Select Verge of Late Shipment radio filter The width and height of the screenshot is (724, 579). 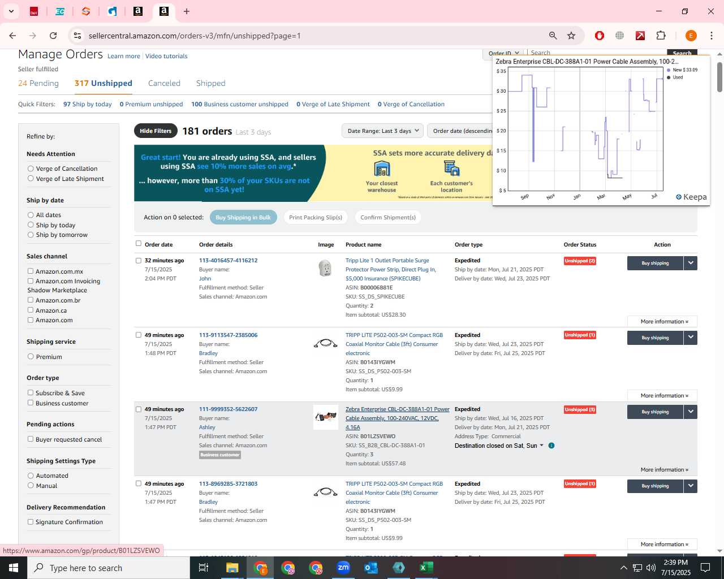pos(31,179)
